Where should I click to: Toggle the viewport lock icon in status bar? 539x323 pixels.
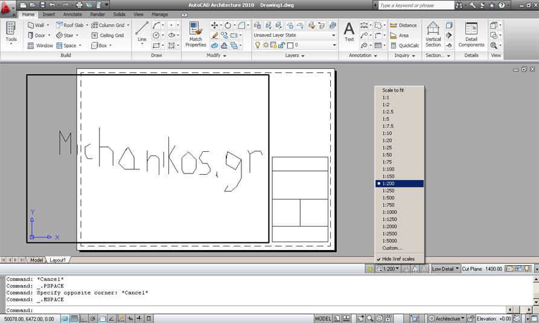pos(369,269)
